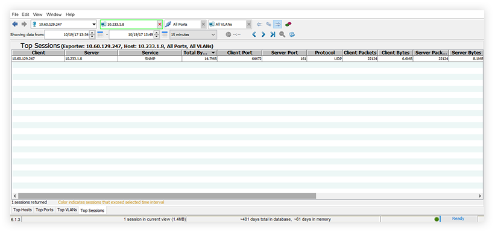Move to previous time interval chevron
This screenshot has width=495, height=233.
[x=254, y=35]
